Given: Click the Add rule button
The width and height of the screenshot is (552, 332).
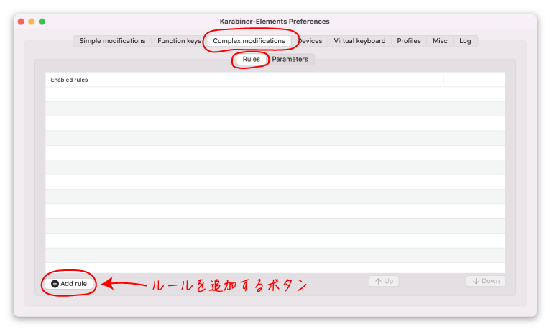Looking at the screenshot, I should pos(69,283).
